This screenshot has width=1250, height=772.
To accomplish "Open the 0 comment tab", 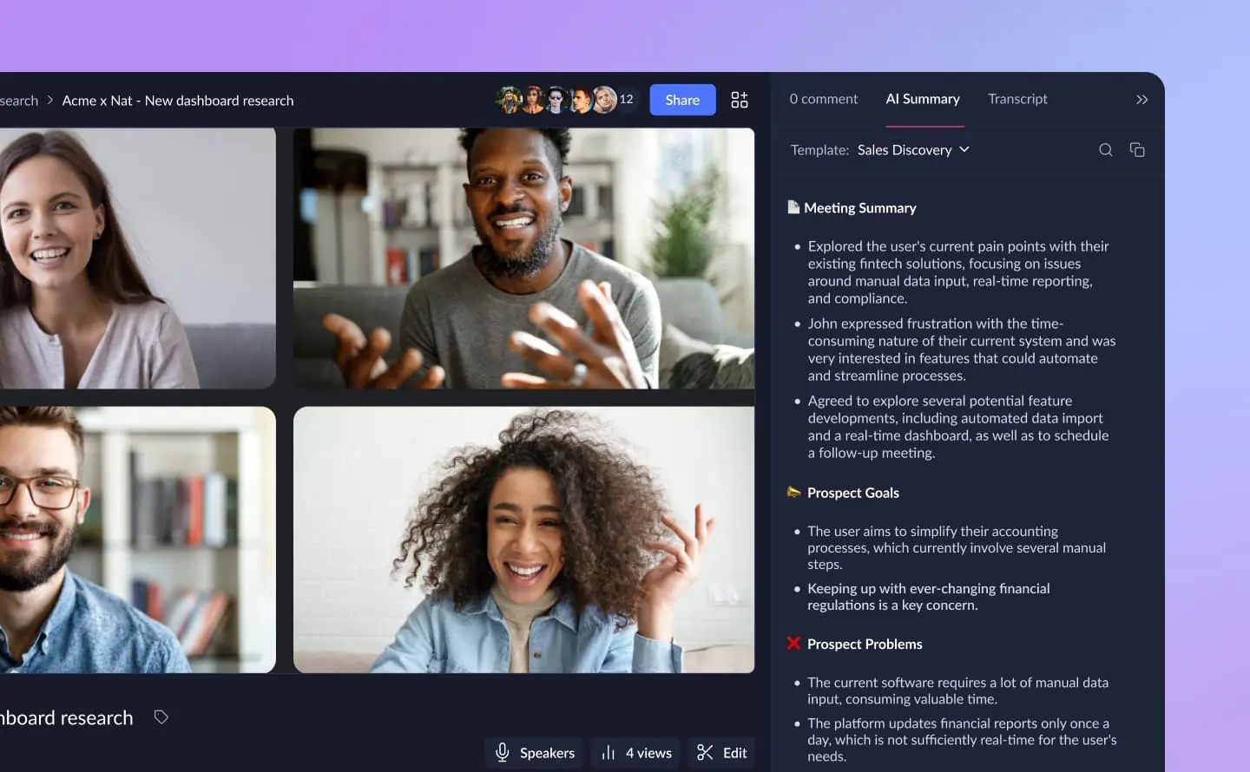I will coord(823,99).
